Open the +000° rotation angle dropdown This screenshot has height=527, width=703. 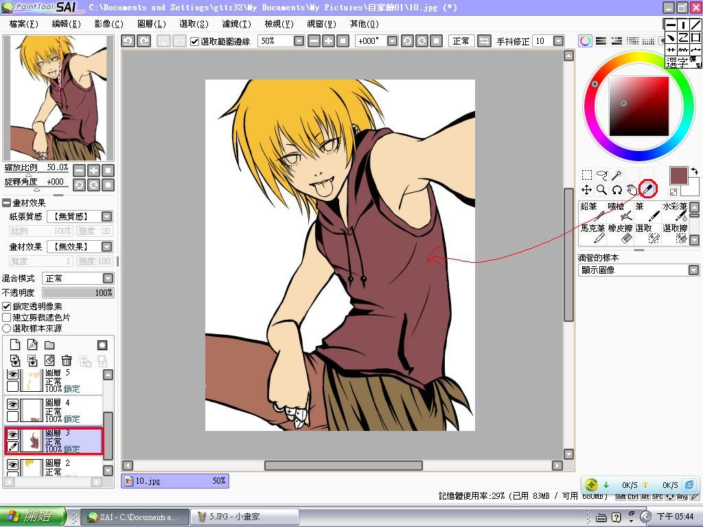[x=392, y=41]
